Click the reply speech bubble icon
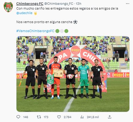Image resolution: width=133 pixels, height=122 pixels. point(18,117)
